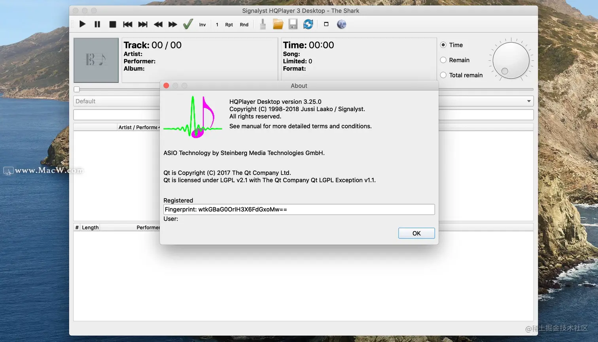Select the Remain radio button
Viewport: 598px width, 342px height.
tap(443, 60)
